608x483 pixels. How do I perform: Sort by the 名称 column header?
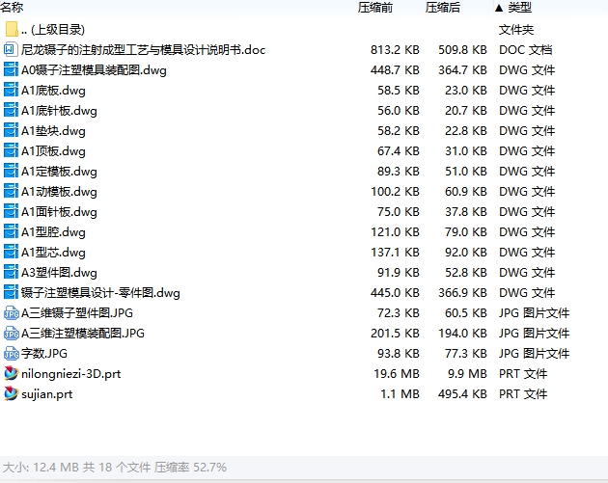(12, 8)
